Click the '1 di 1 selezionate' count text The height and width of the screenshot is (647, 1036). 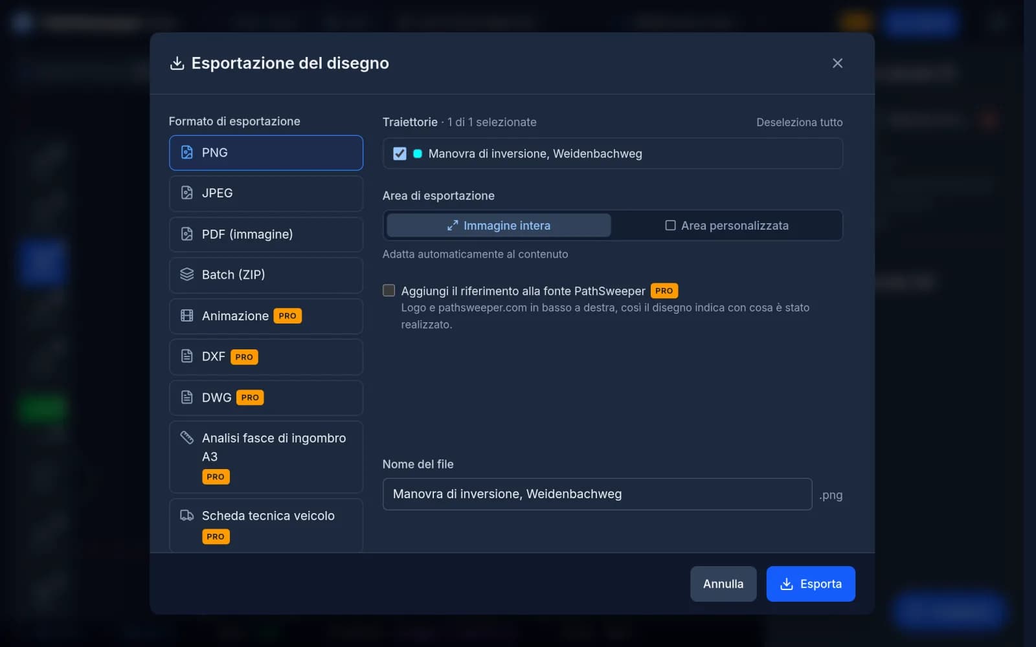(492, 122)
